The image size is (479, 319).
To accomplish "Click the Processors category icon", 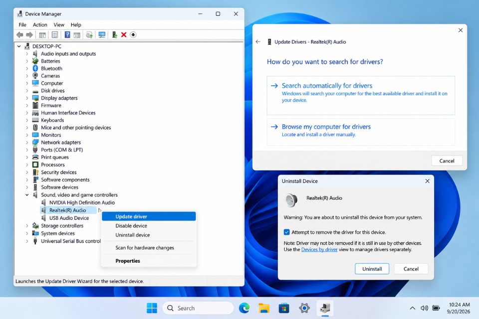I will pyautogui.click(x=35, y=164).
